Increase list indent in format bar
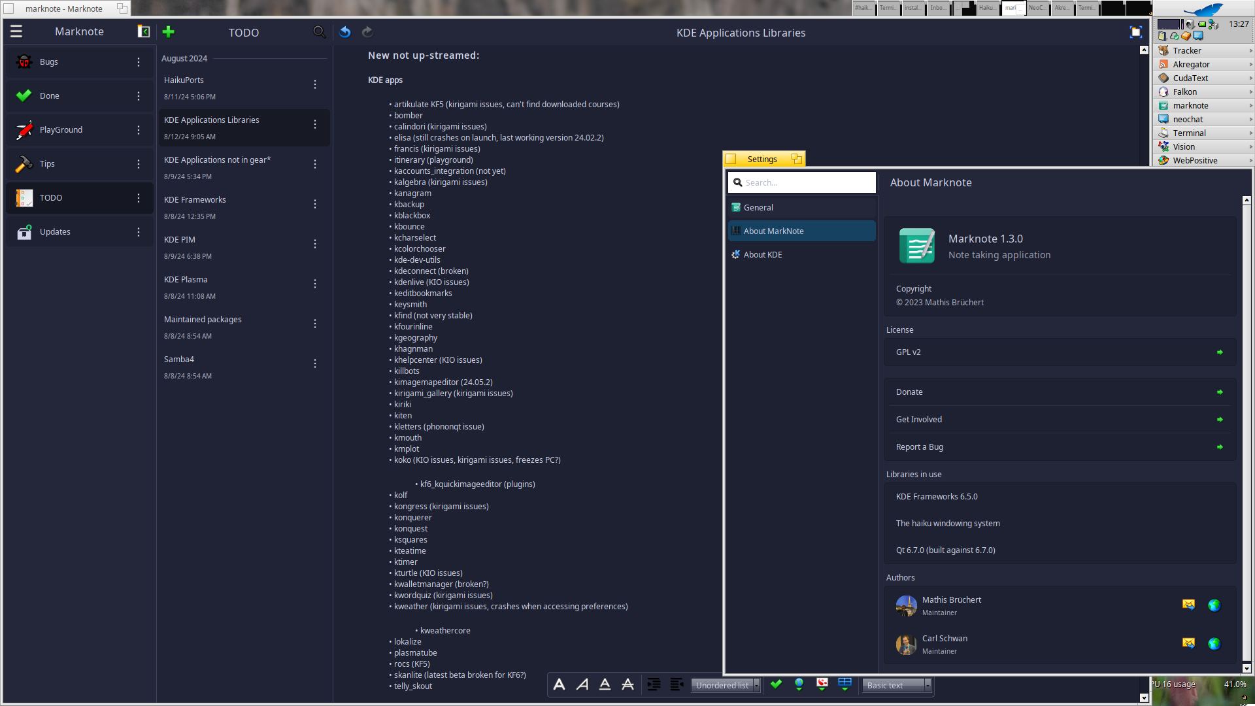Image resolution: width=1255 pixels, height=706 pixels. (x=654, y=684)
